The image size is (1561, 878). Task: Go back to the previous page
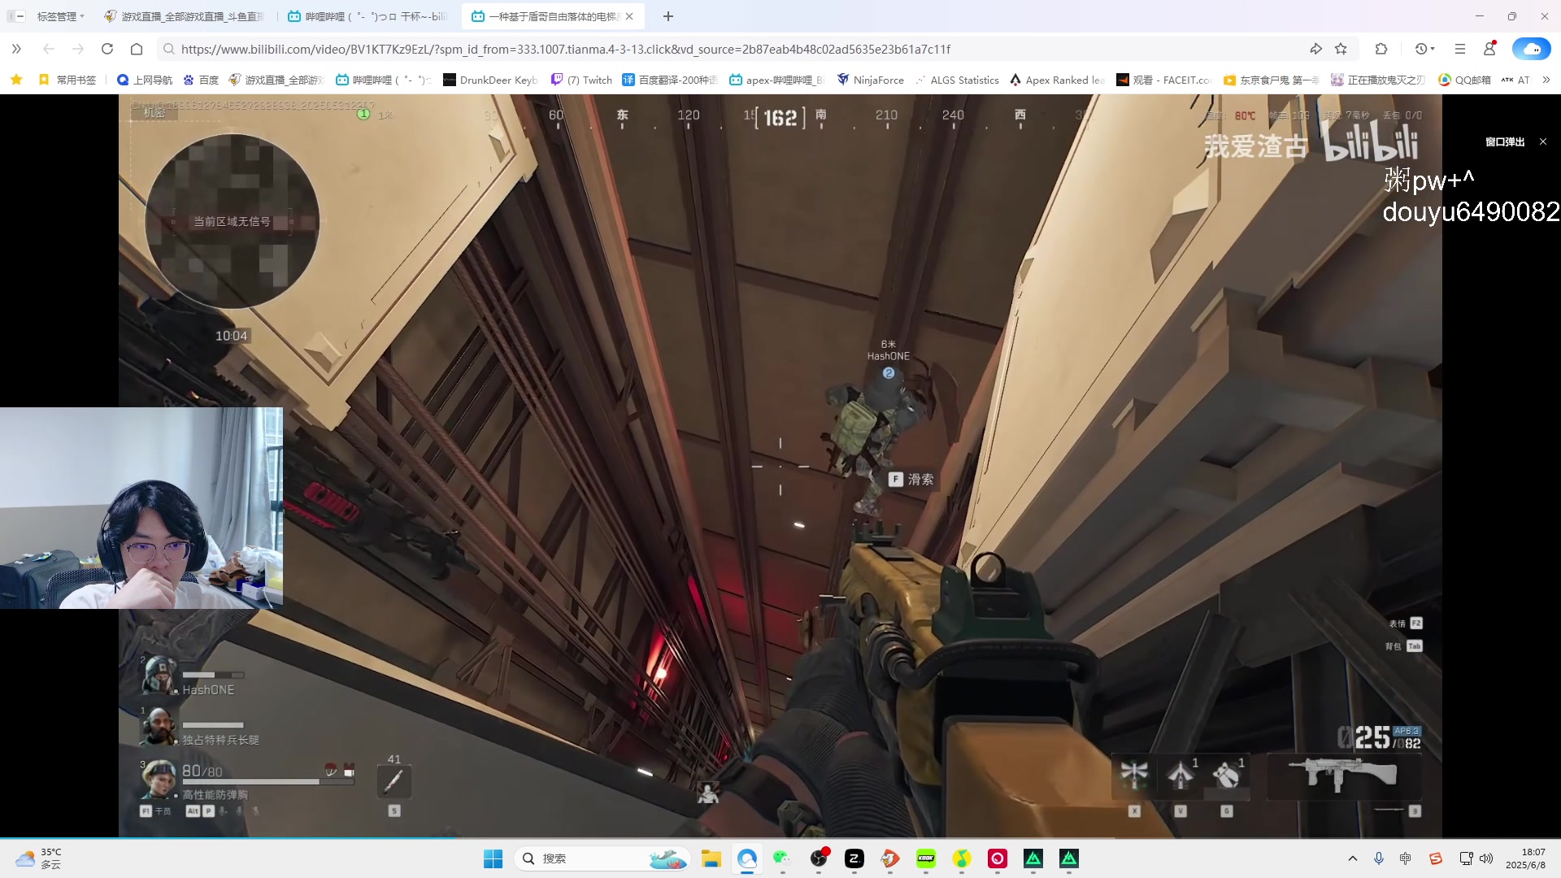coord(48,49)
